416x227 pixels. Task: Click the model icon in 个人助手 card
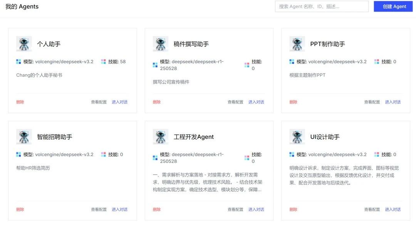coord(18,62)
